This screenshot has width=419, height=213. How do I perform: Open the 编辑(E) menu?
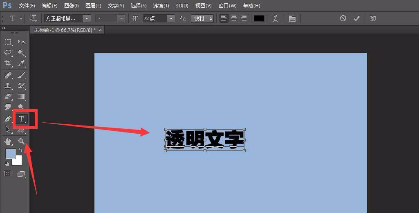(49, 6)
